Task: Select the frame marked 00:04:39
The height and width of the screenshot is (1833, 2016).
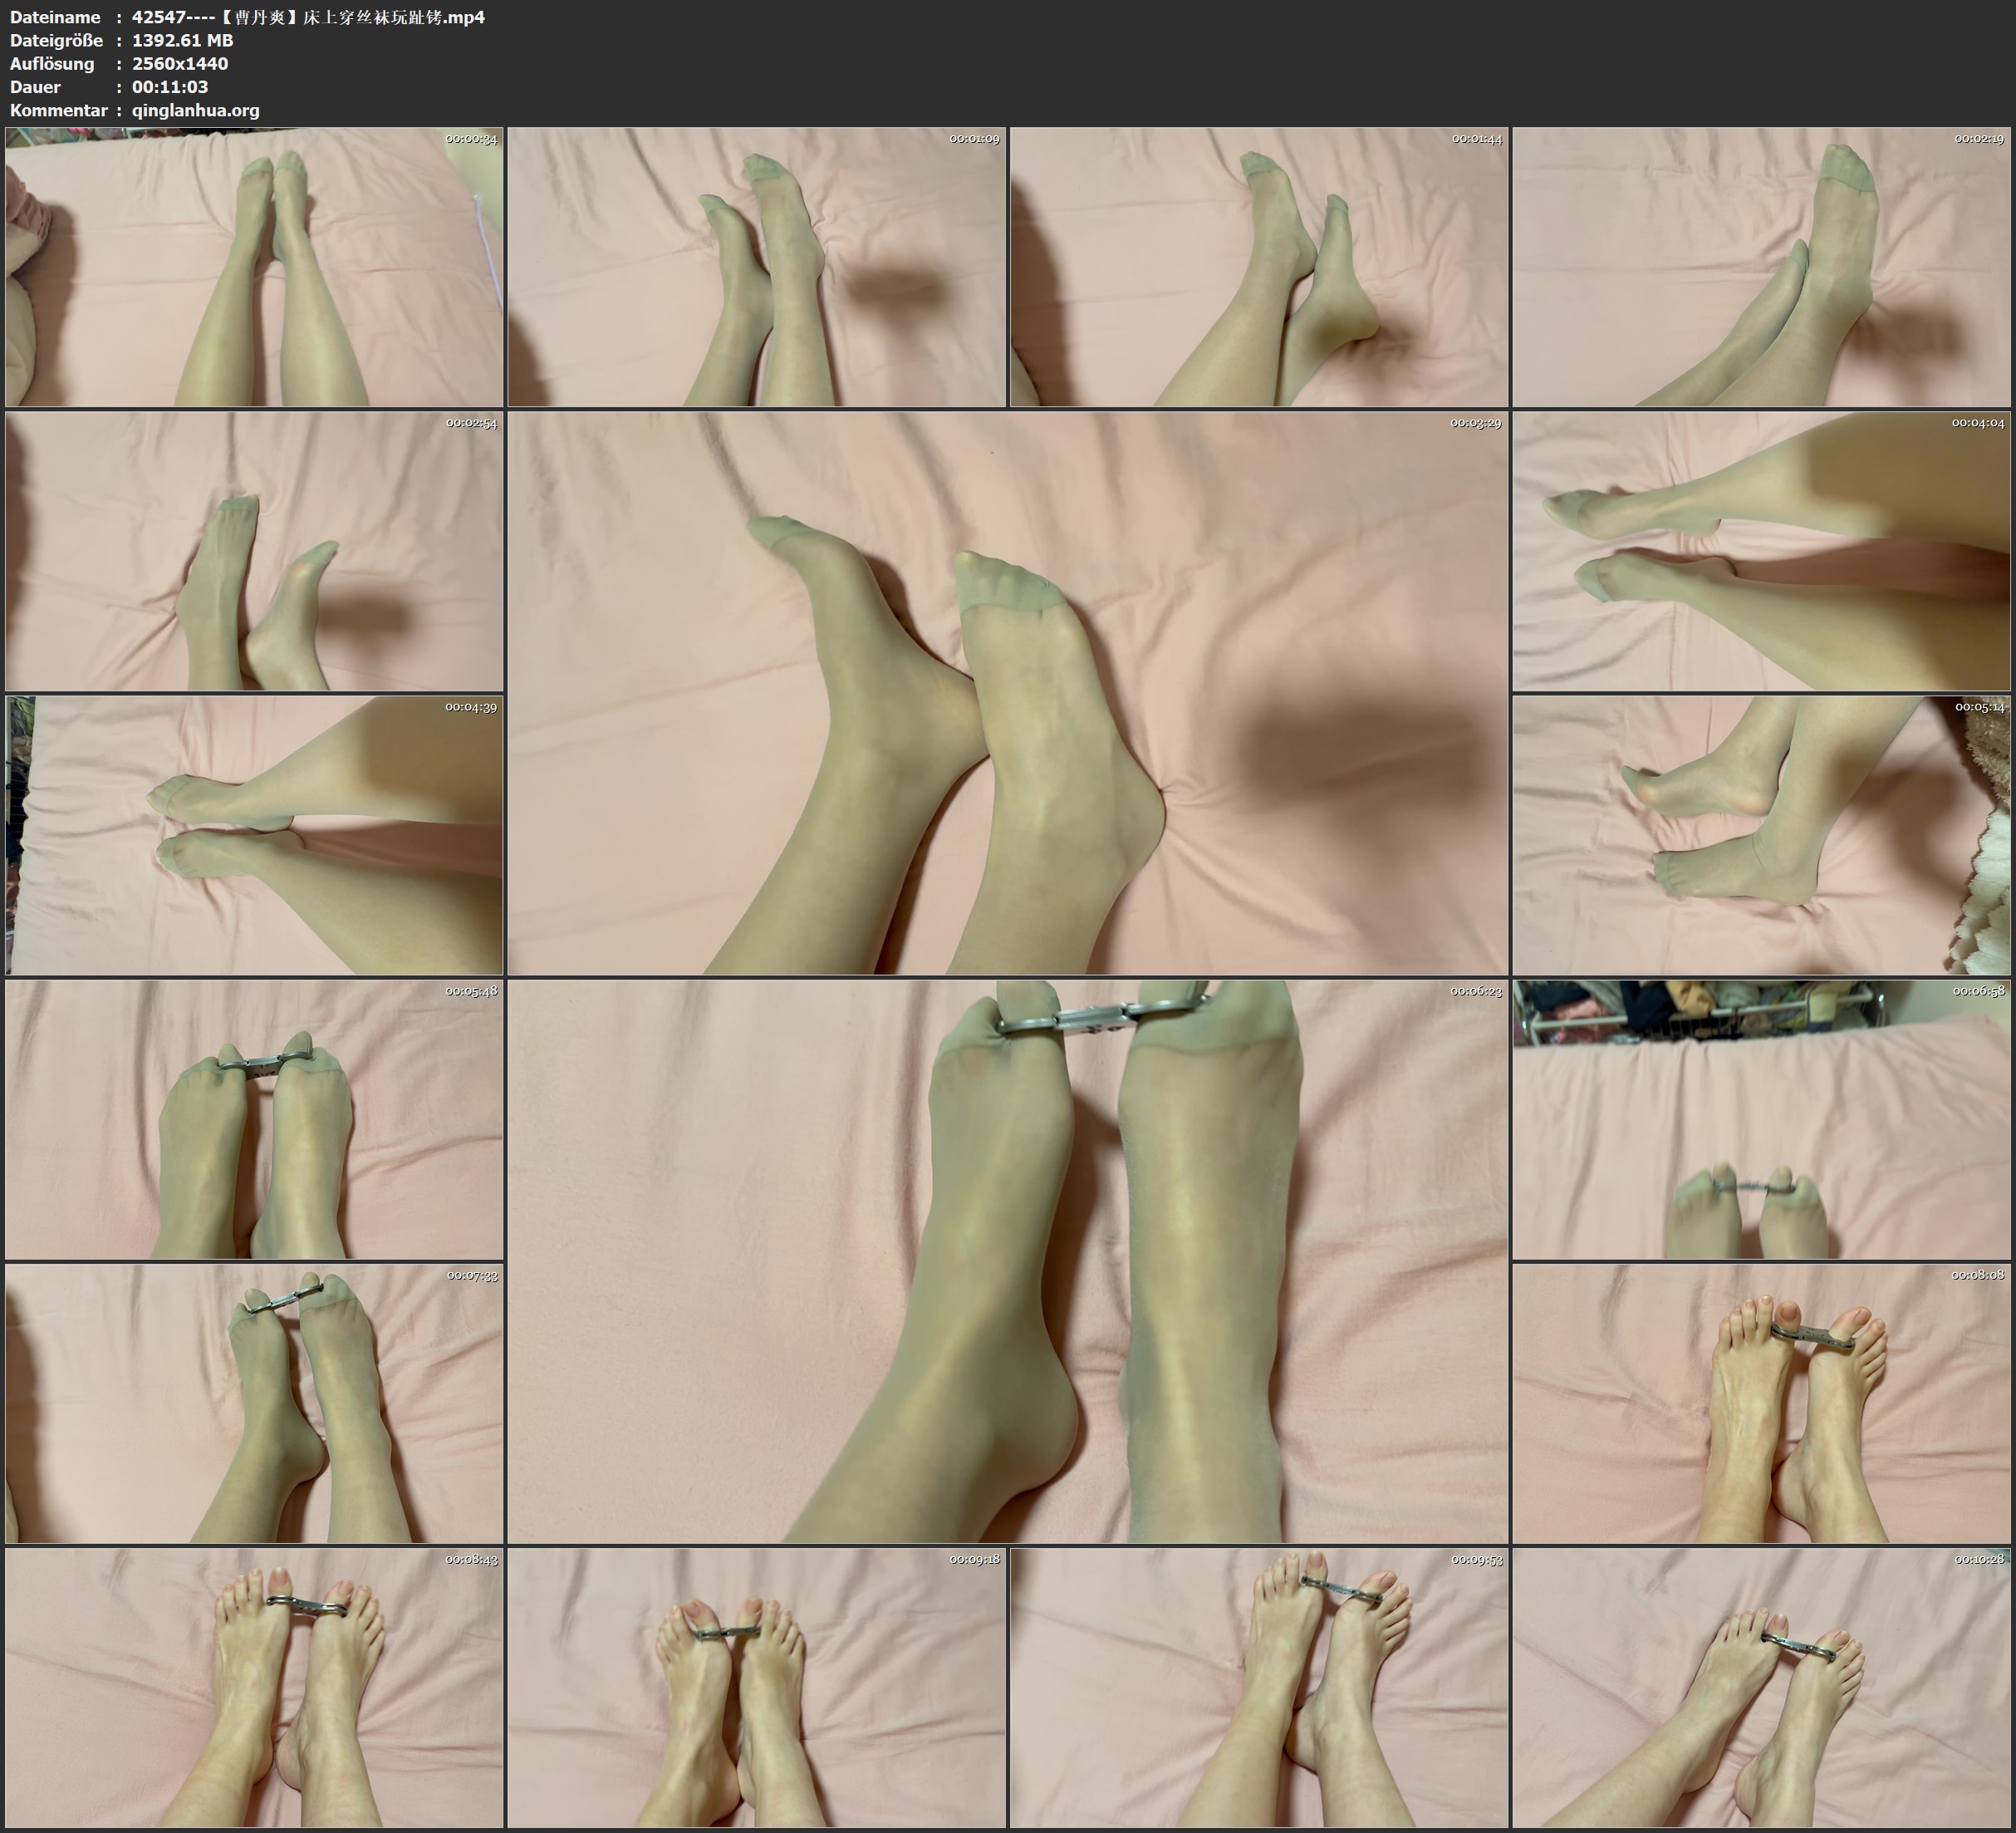Action: point(254,835)
